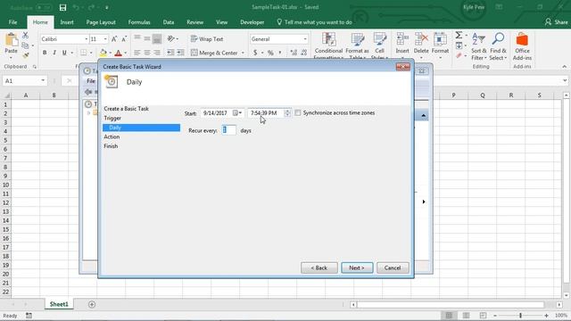Open the File tab in Excel

[12, 22]
